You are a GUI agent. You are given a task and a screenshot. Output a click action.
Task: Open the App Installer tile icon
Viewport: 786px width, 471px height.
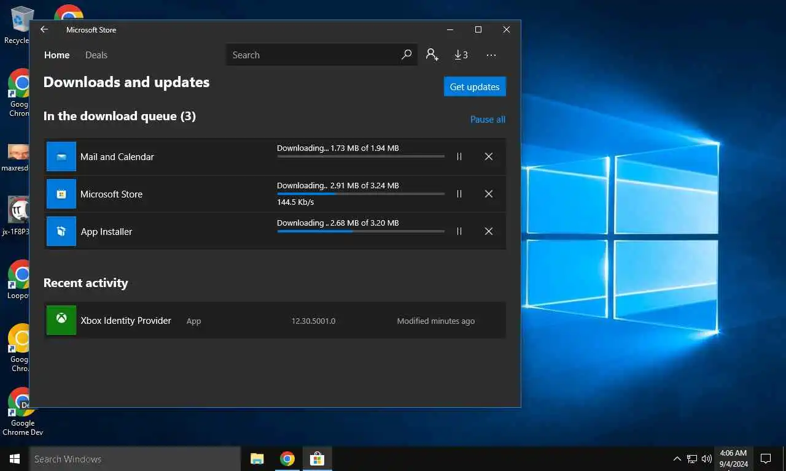[61, 231]
